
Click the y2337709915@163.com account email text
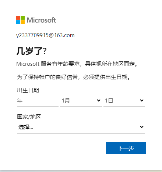tap(45, 35)
